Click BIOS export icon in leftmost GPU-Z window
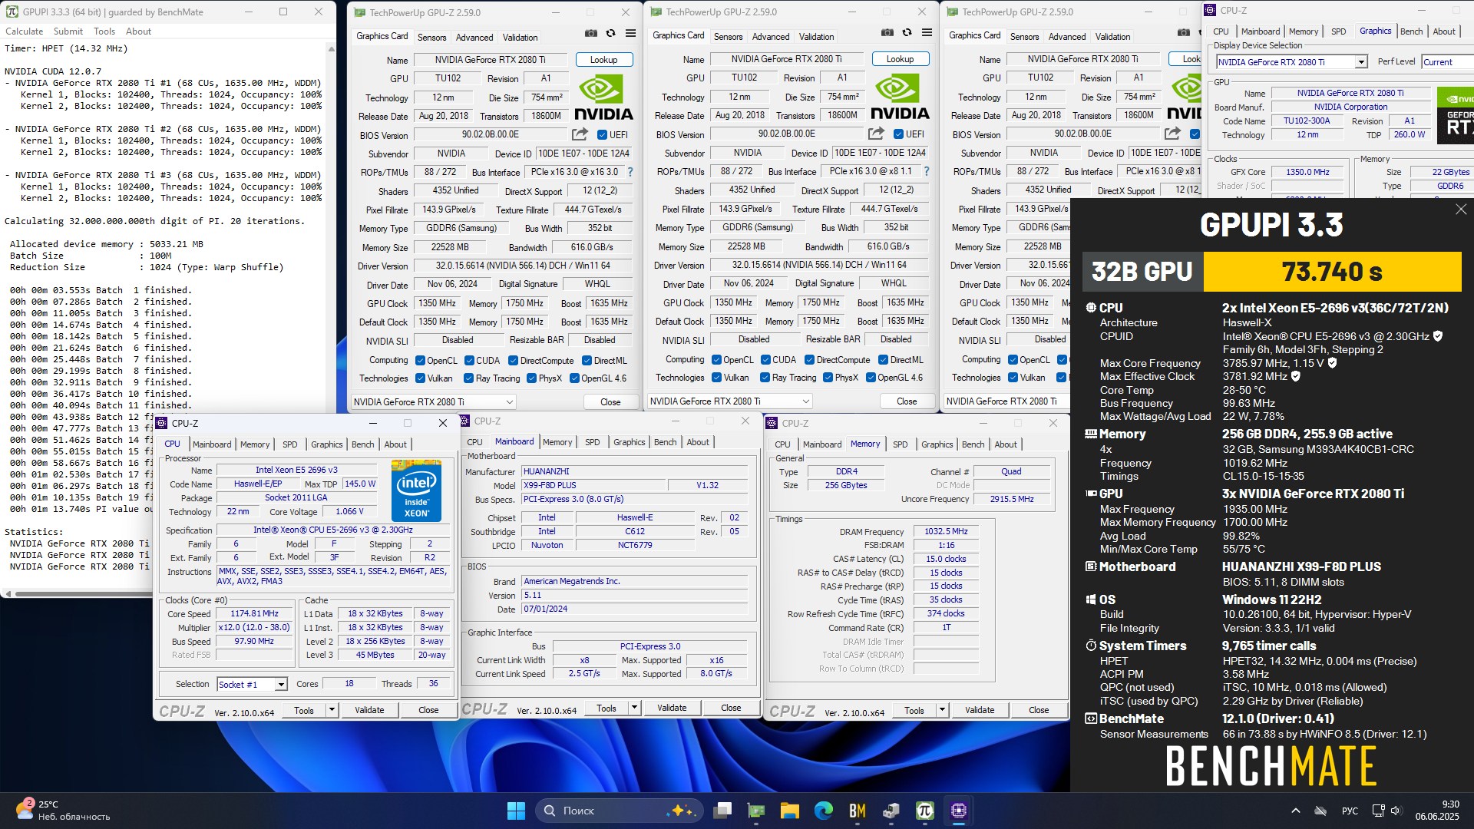 [x=580, y=134]
